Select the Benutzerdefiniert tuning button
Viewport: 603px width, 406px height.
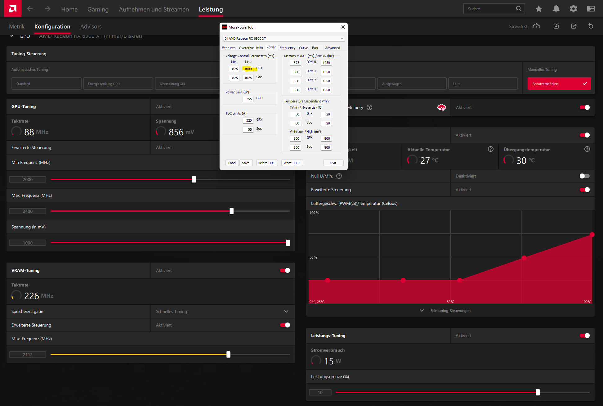click(x=559, y=84)
